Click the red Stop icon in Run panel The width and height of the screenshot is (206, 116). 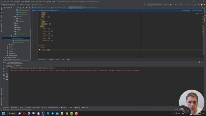click(x=4, y=72)
